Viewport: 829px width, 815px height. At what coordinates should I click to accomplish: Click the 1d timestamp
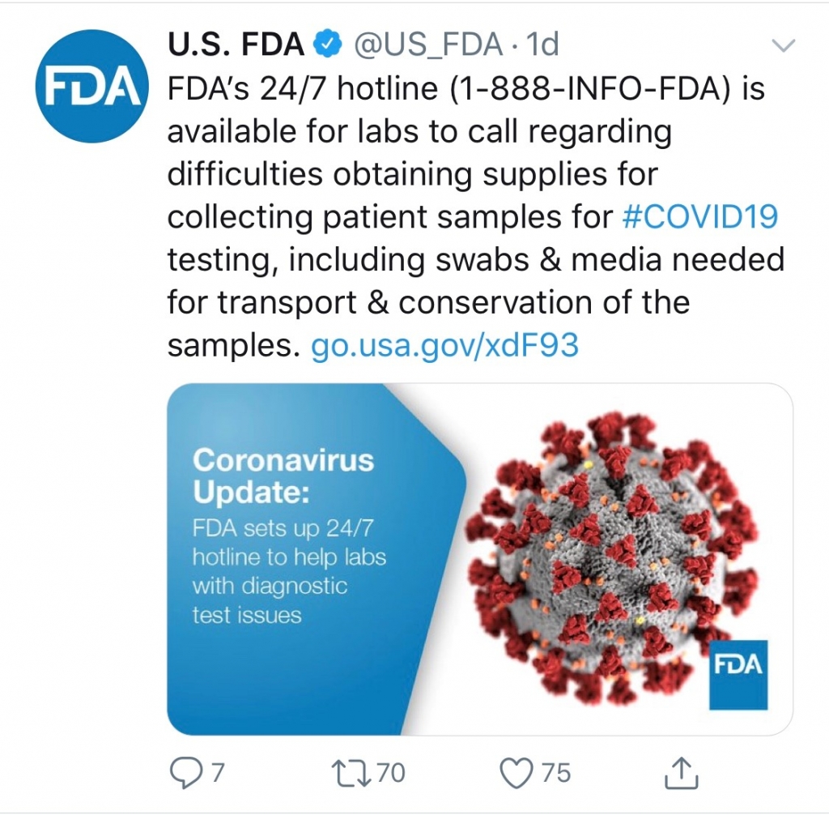(542, 45)
